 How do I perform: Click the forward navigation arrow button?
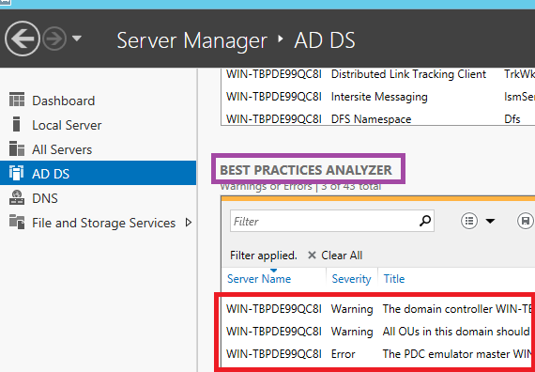pos(54,39)
